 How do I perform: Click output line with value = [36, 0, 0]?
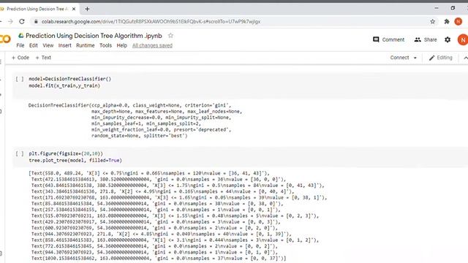click(x=159, y=179)
